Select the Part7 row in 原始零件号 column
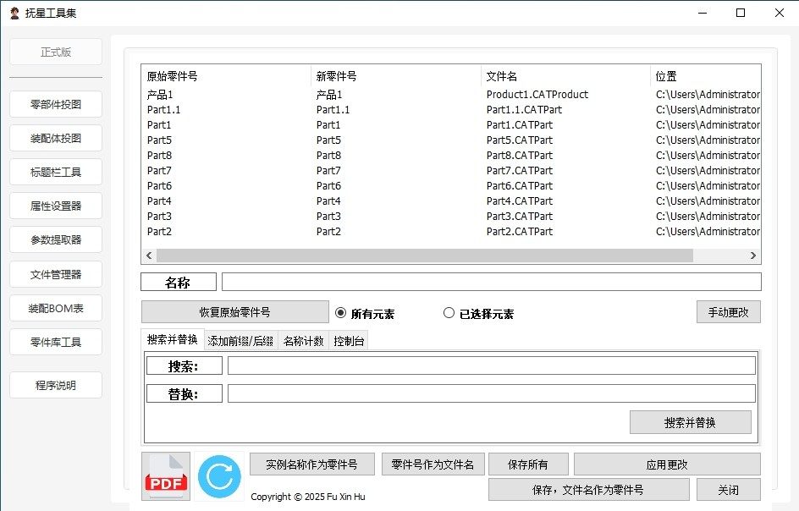 point(159,171)
